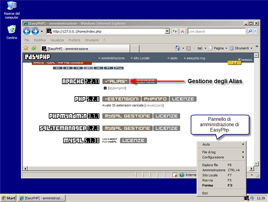
Task: Open the Pagina toolbar menu
Action: click(x=218, y=48)
